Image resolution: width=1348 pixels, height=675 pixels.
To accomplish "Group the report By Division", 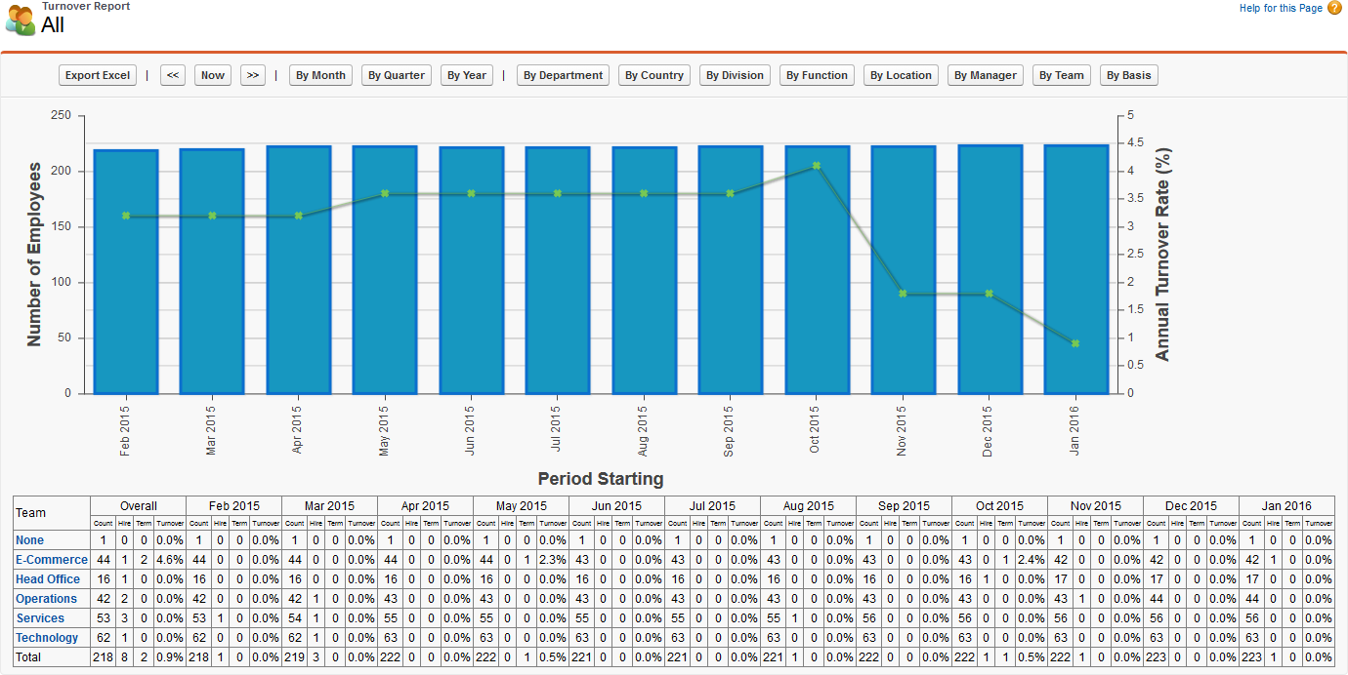I will (x=735, y=75).
